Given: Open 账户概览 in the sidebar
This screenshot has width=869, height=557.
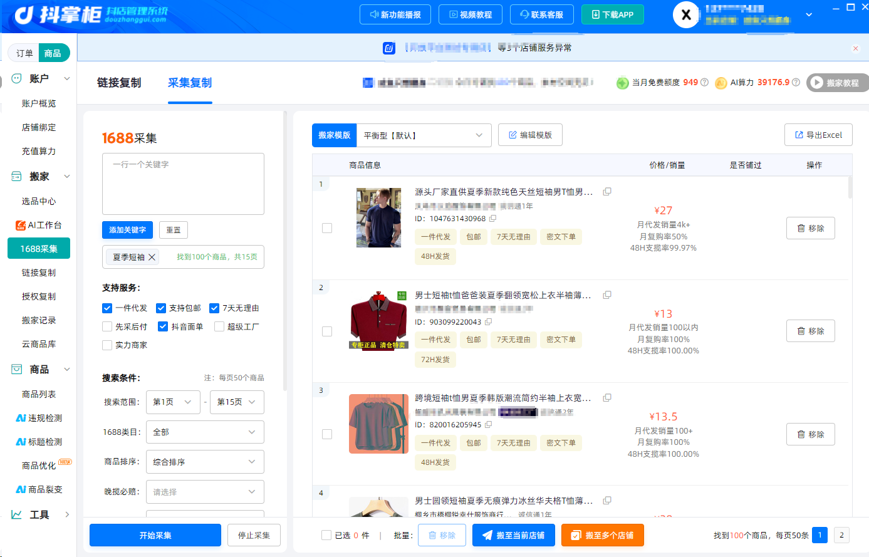Looking at the screenshot, I should (39, 103).
